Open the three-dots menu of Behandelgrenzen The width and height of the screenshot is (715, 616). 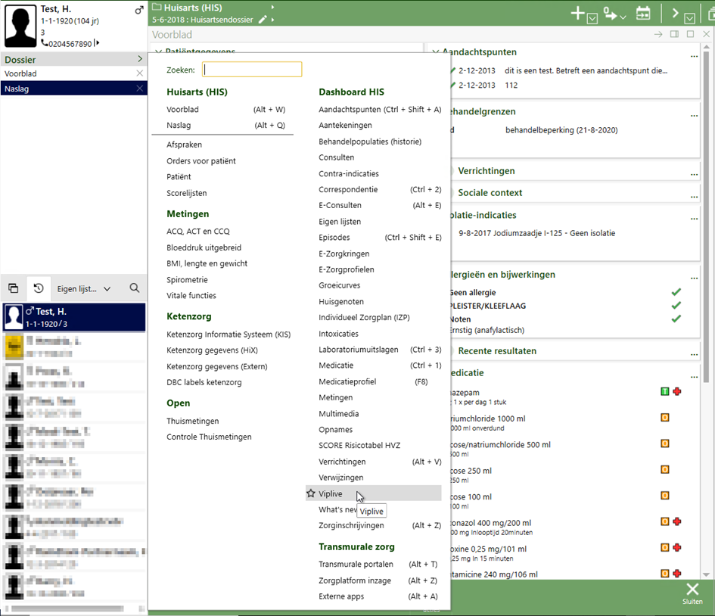coord(694,115)
